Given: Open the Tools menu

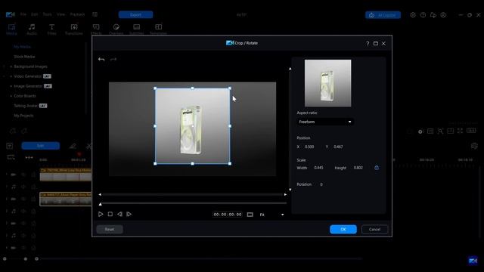Looking at the screenshot, I should [47, 14].
